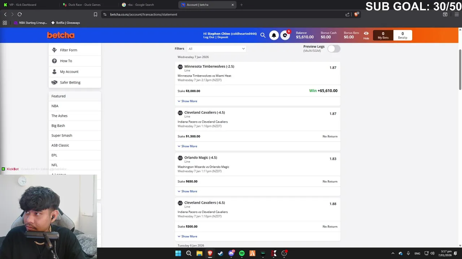Expand Show More for Minnesota Timberwolves bet
Viewport: 462px width, 259px height.
click(x=187, y=101)
